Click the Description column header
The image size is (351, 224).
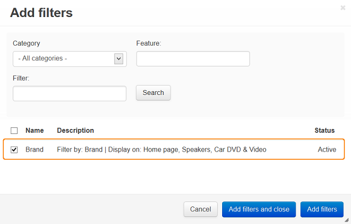[76, 130]
